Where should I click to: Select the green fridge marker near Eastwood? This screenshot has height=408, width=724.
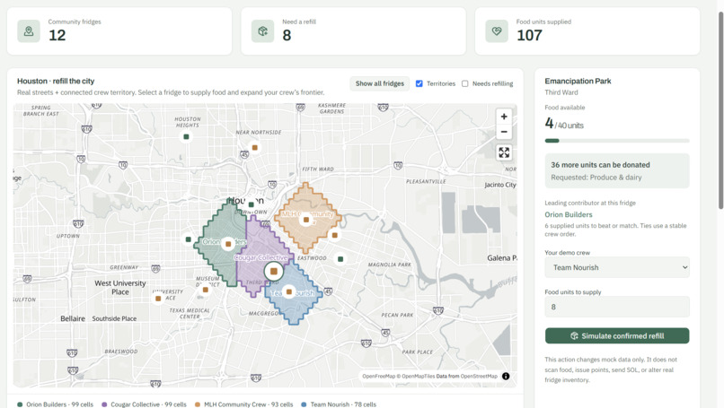click(x=340, y=259)
